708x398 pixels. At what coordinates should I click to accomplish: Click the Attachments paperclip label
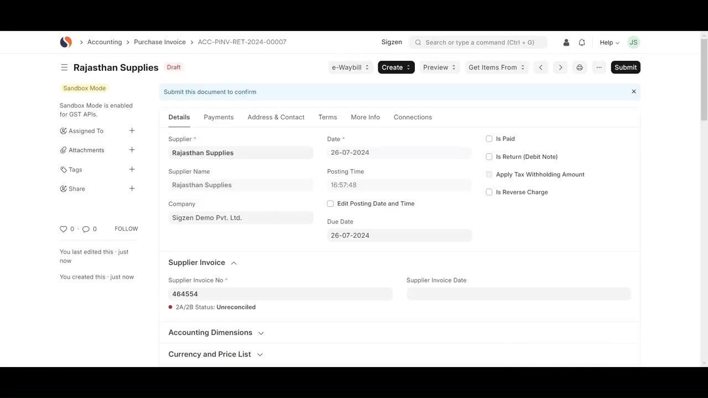pyautogui.click(x=82, y=150)
